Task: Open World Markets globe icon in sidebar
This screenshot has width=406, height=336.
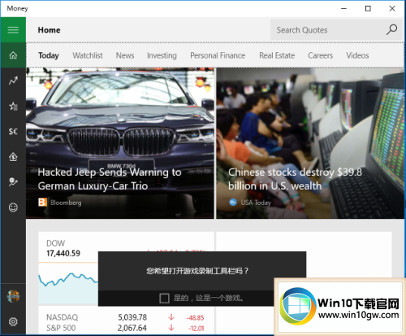Action: tap(13, 181)
